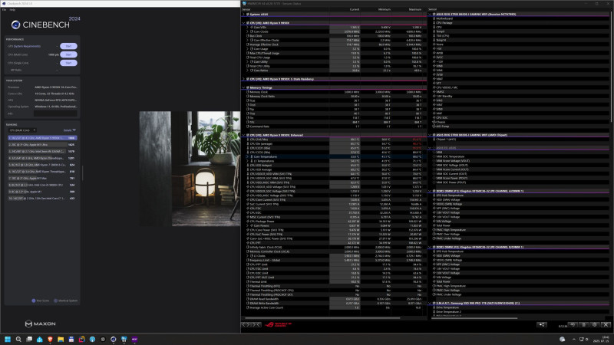Click the Sensor column header in HWiNFO
614x345 pixels.
click(246, 9)
